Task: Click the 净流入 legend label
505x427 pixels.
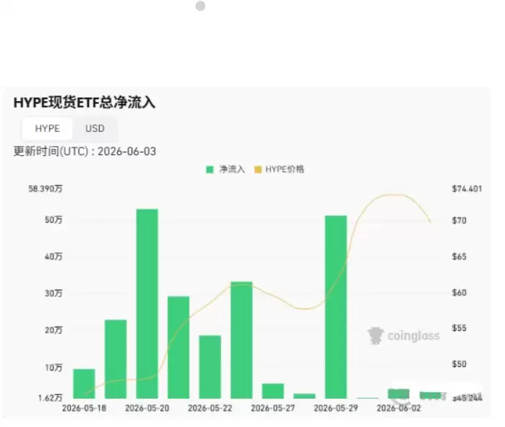Action: pos(232,169)
